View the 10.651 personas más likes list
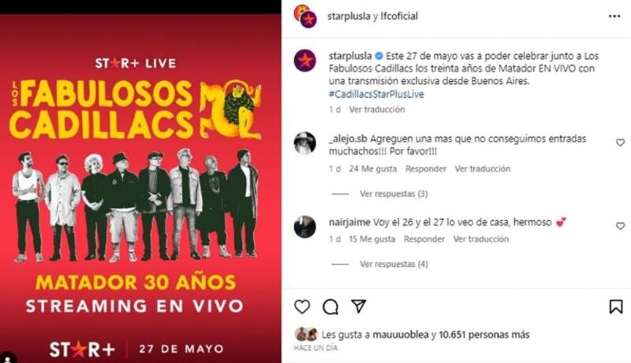 coord(484,335)
